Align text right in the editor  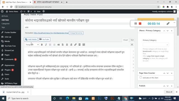click(71, 45)
